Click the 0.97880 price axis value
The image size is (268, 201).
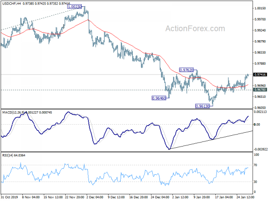click(x=260, y=63)
